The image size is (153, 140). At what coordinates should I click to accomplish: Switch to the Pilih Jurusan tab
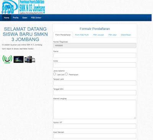[x=99, y=35]
